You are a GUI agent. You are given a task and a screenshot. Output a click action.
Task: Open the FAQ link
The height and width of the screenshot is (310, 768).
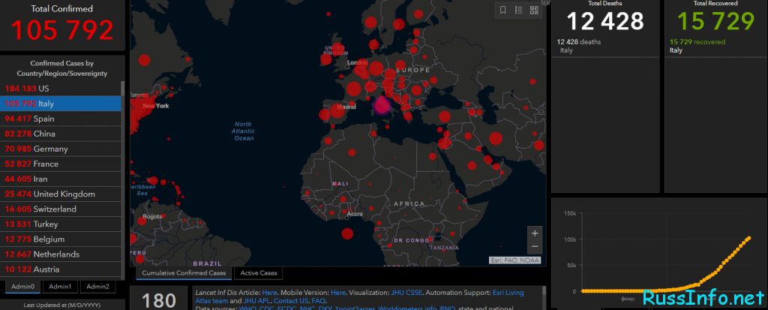pos(318,301)
